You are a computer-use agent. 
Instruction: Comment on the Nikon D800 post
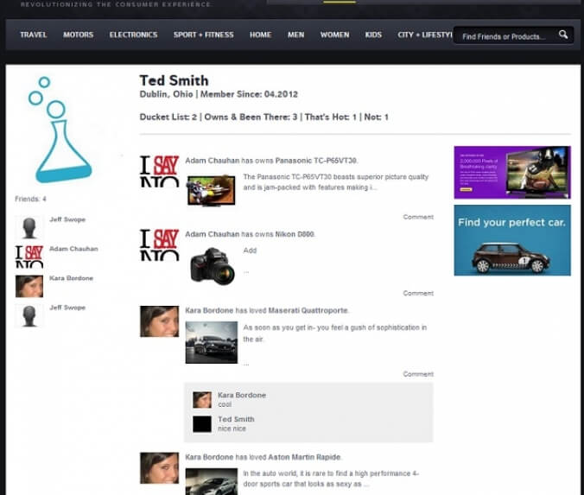(418, 294)
